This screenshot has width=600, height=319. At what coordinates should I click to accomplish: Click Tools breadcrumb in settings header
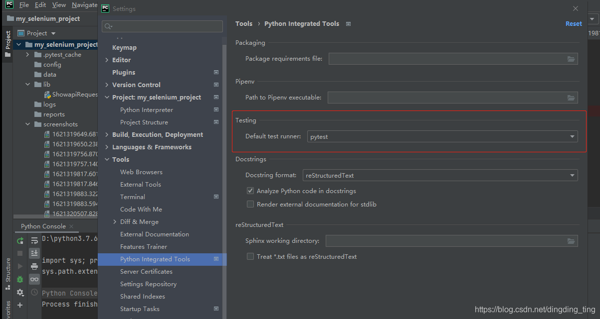[x=244, y=23]
